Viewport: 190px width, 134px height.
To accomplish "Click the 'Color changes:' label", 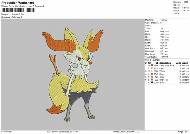I will [x=152, y=23].
